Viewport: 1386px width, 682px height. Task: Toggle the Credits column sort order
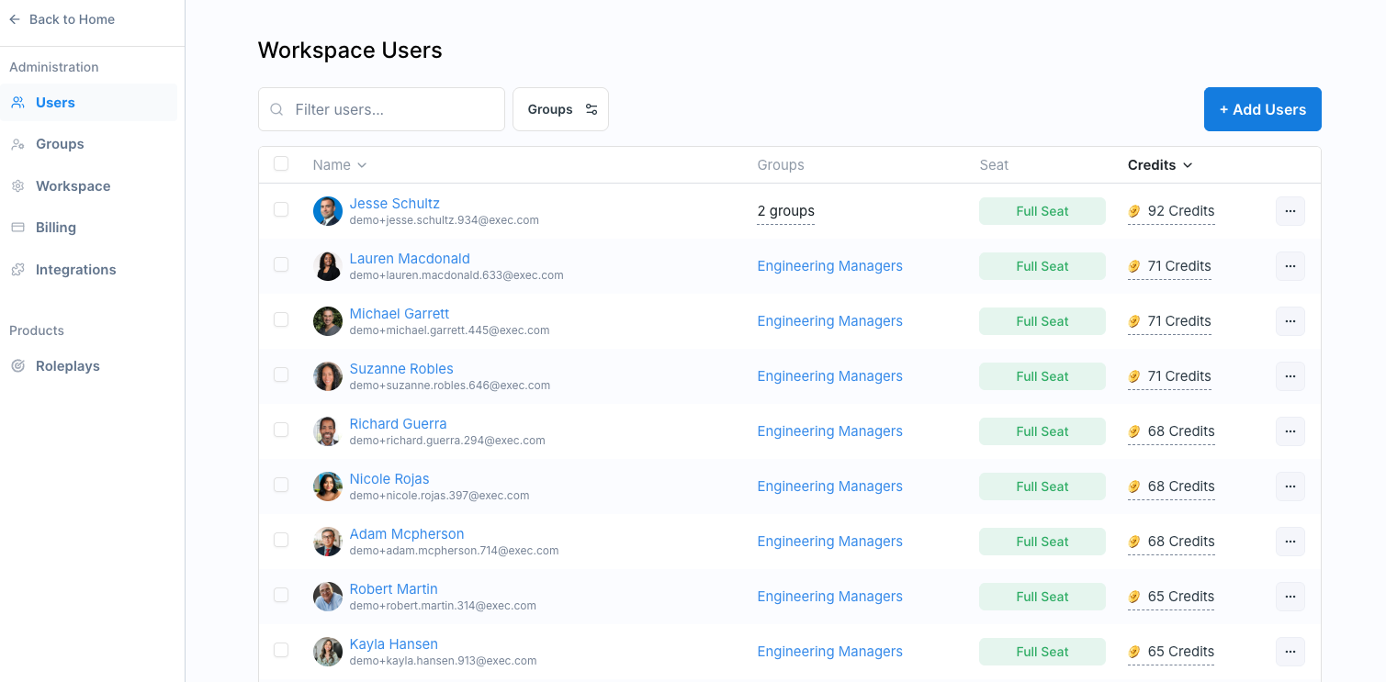pos(1160,165)
